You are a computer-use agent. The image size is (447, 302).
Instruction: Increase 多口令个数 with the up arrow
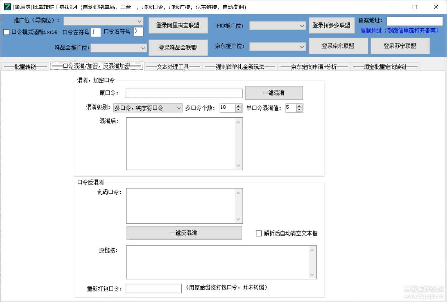(x=239, y=106)
